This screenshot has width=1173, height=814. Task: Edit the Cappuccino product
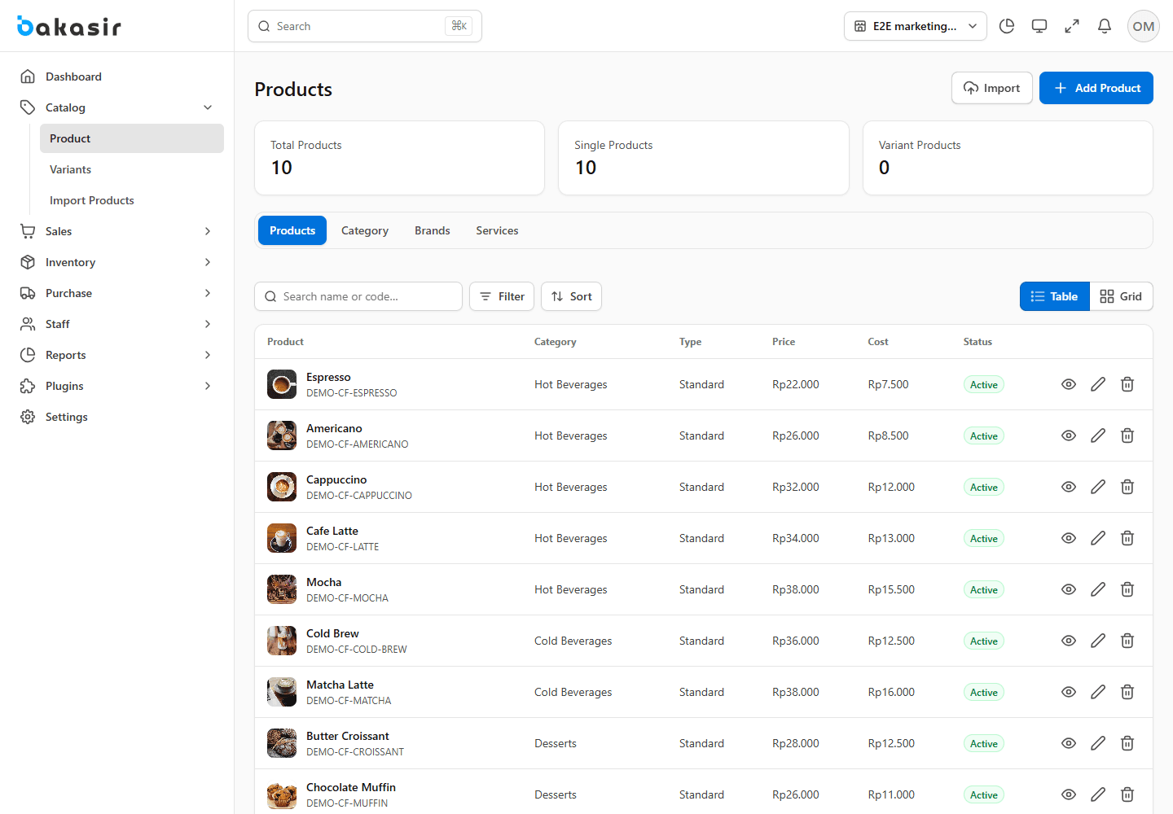tap(1098, 487)
